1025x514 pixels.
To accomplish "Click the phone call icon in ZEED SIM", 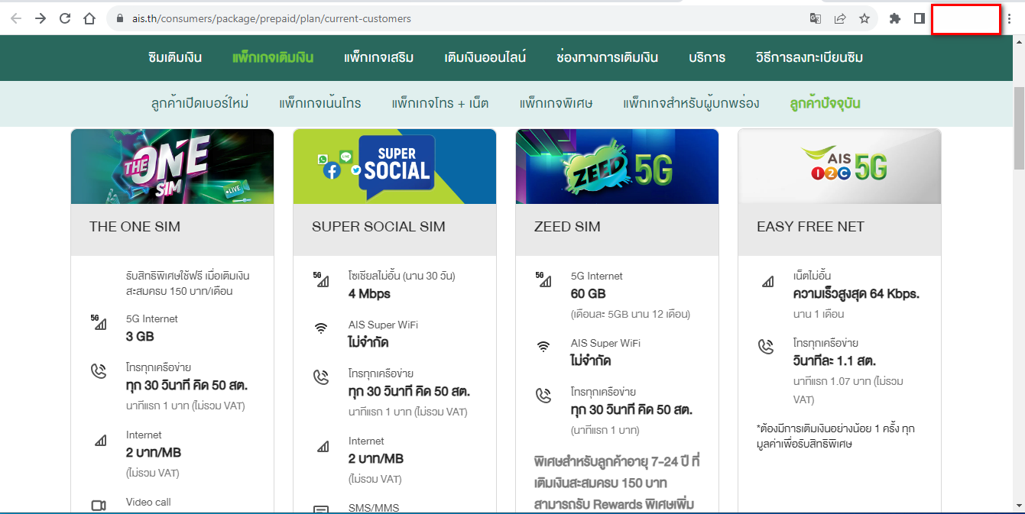I will (x=543, y=396).
